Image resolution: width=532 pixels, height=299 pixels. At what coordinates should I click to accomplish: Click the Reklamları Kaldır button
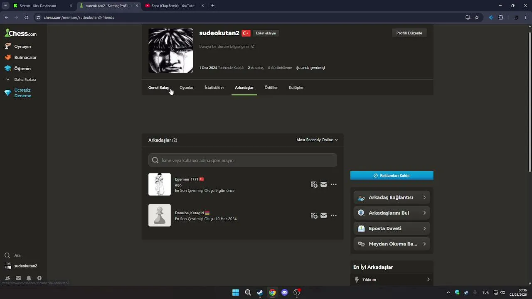coord(392,176)
